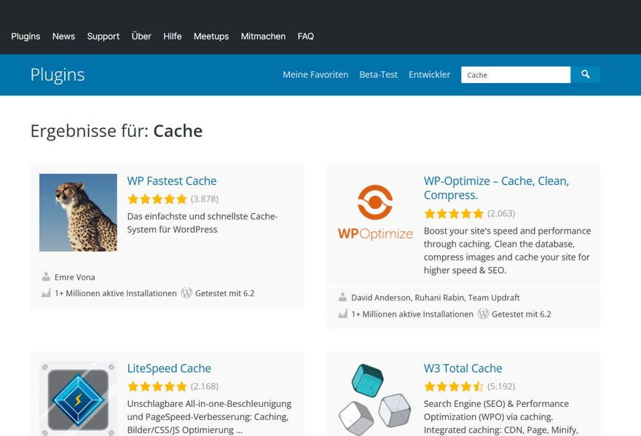
Task: Click the star rating of WP Fastest Cache
Action: [x=157, y=199]
